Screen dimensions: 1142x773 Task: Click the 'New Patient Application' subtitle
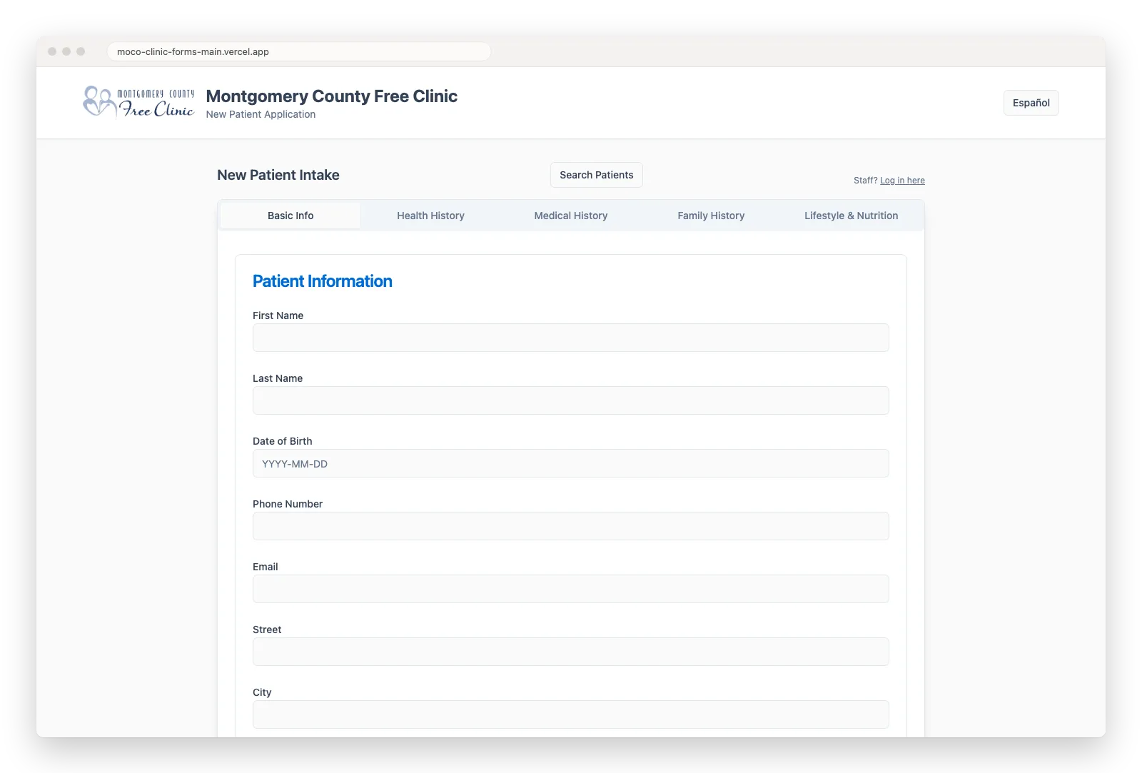[x=261, y=114]
